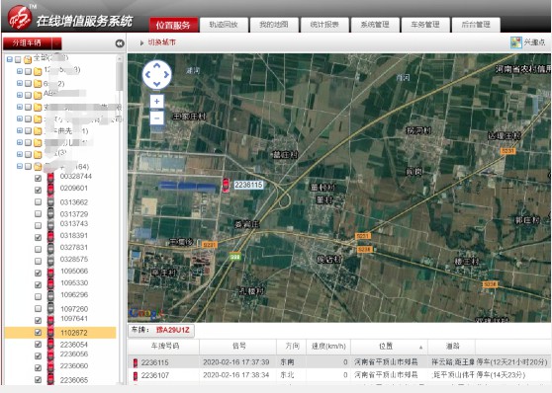Zoom out on the map
This screenshot has height=393, width=552.
[156, 118]
